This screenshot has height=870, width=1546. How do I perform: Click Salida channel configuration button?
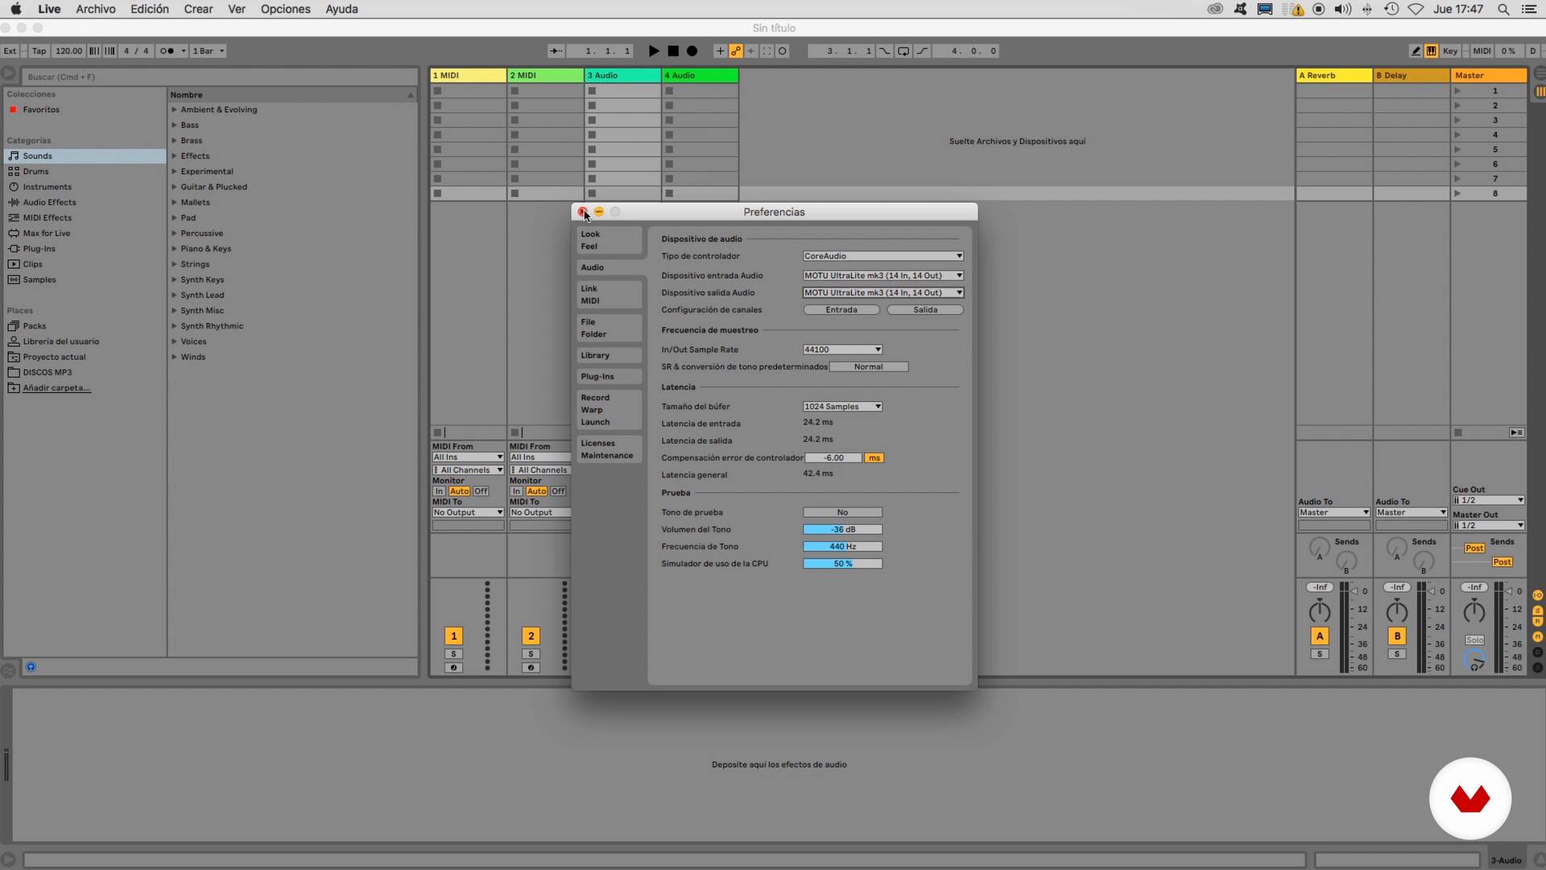[925, 310]
